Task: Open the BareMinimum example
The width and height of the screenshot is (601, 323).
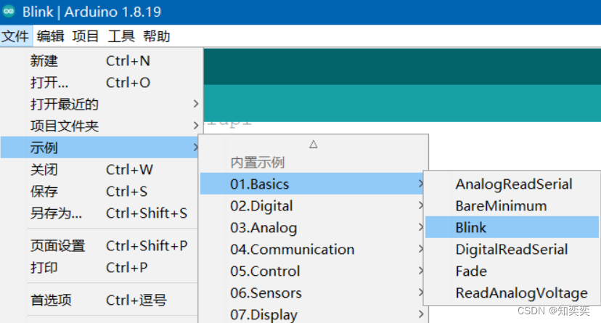Action: [512, 205]
